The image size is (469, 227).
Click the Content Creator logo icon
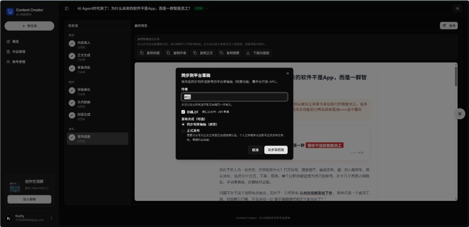pyautogui.click(x=10, y=11)
